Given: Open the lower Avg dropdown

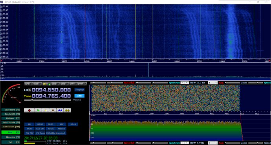Looking at the screenshot, I should pyautogui.click(x=212, y=143).
